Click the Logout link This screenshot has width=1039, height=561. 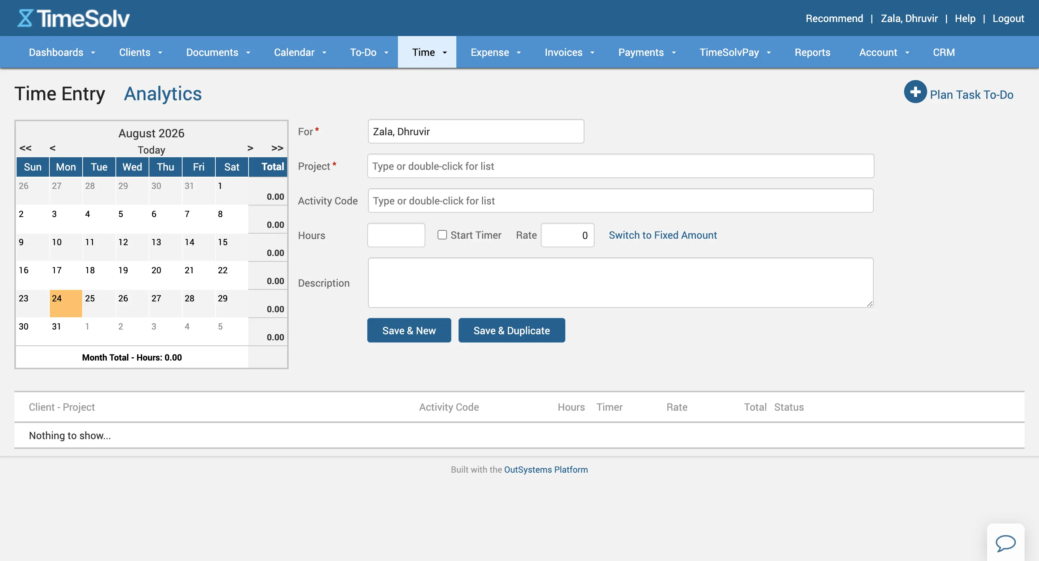pos(1008,18)
